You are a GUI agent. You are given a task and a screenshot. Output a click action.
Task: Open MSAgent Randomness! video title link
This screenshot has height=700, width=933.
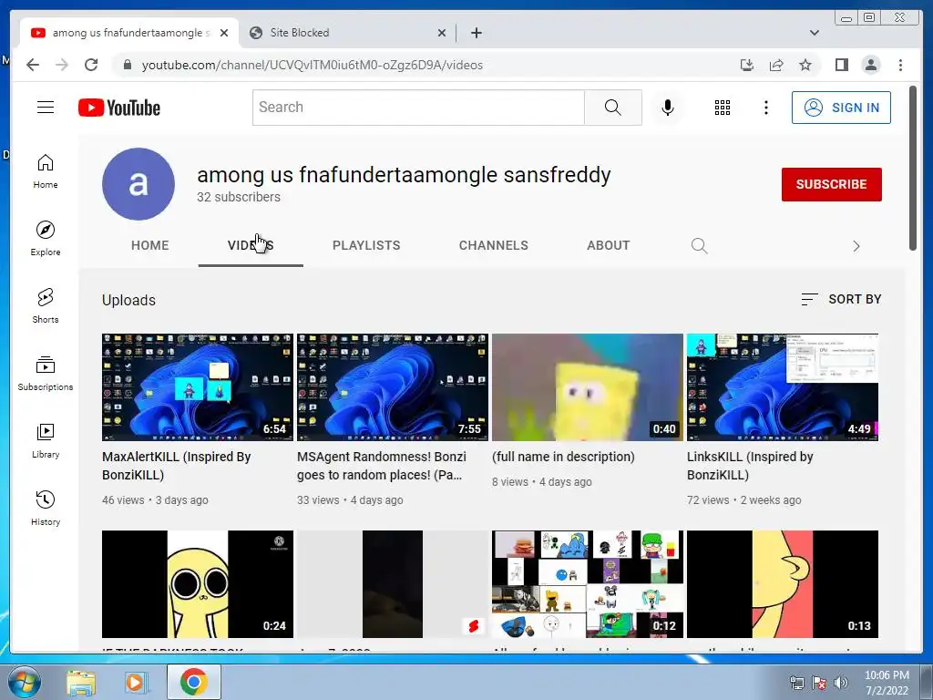coord(382,466)
